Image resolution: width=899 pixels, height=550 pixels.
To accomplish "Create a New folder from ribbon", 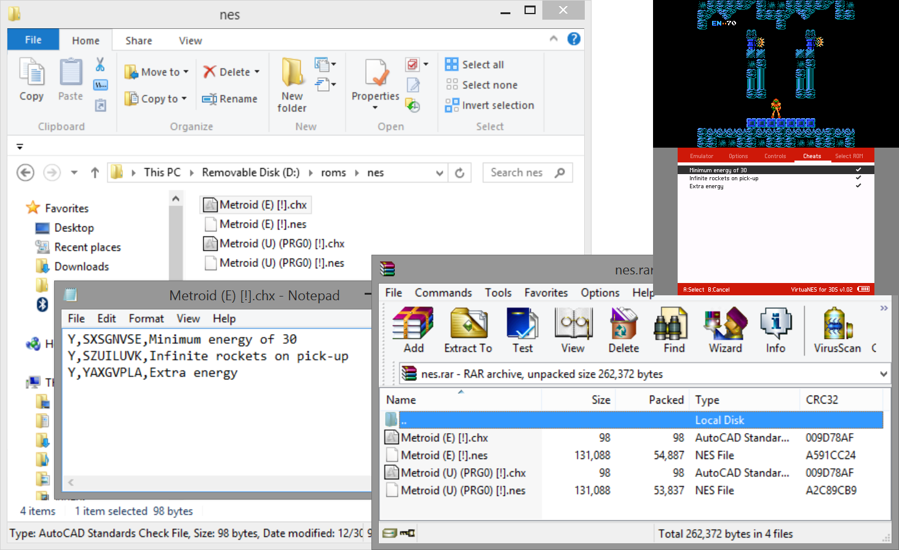I will click(292, 86).
